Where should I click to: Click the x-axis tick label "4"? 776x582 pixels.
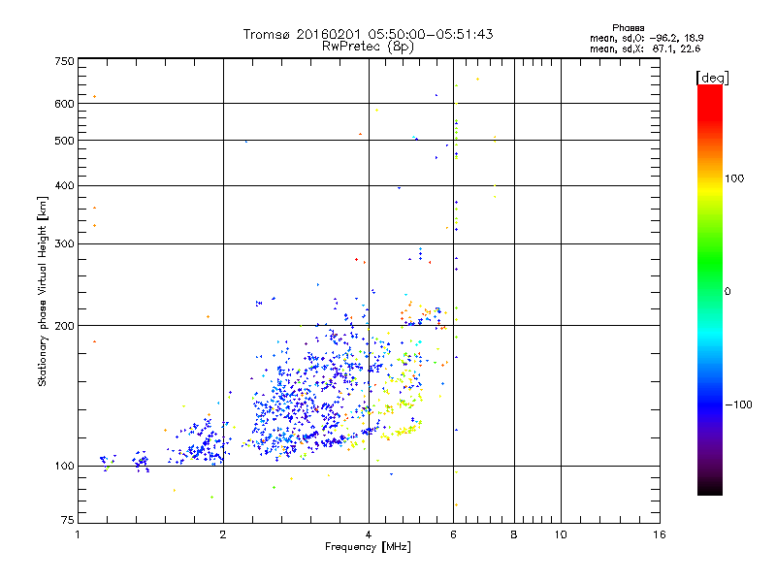369,534
